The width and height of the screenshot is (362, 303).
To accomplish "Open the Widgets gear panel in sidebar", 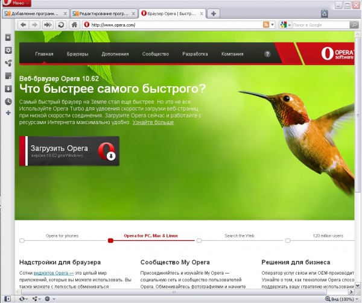I will 8,50.
